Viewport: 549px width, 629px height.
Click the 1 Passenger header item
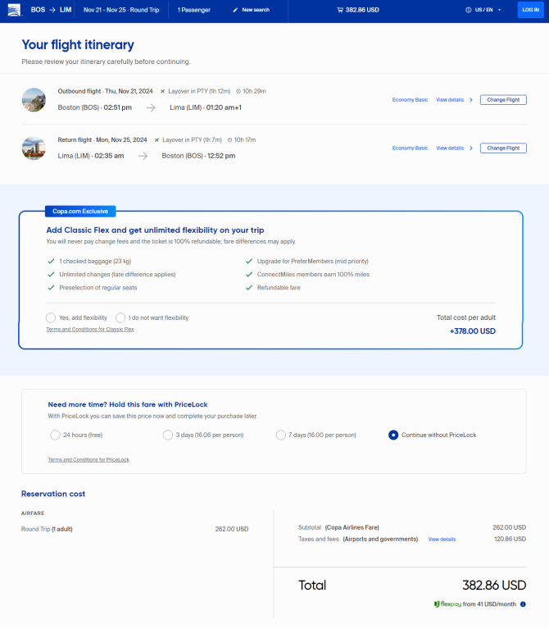(x=194, y=10)
